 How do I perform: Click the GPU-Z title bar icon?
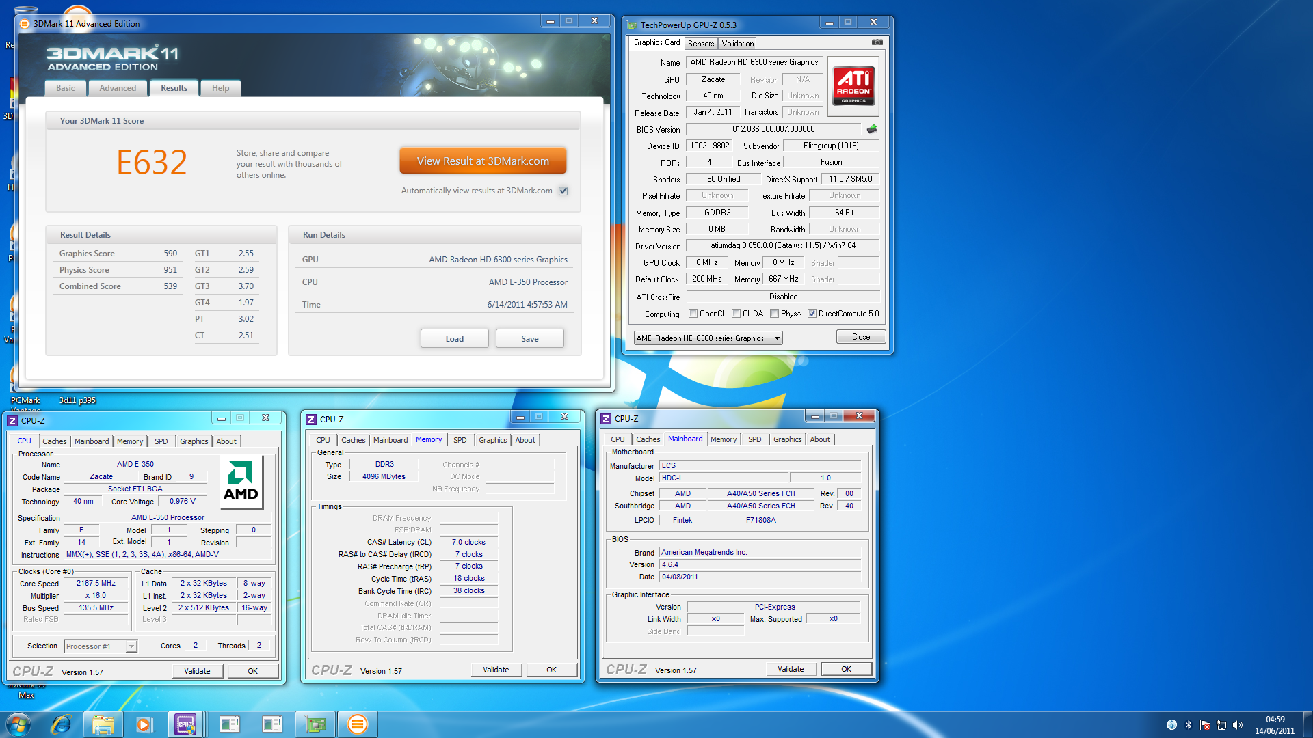tap(633, 25)
